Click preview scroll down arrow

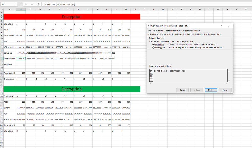[229, 81]
